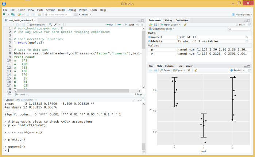Viewport: 255px width, 157px height.
Task: Click the Source button in editor
Action: click(x=129, y=24)
